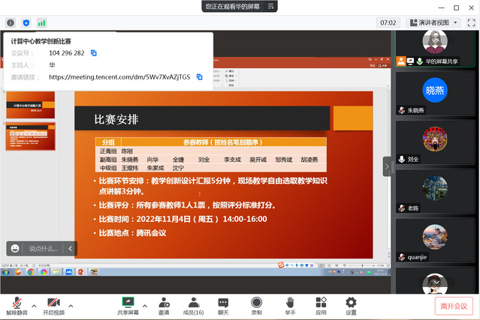The width and height of the screenshot is (480, 320).
Task: Click the network signal status icon
Action: coord(41,22)
